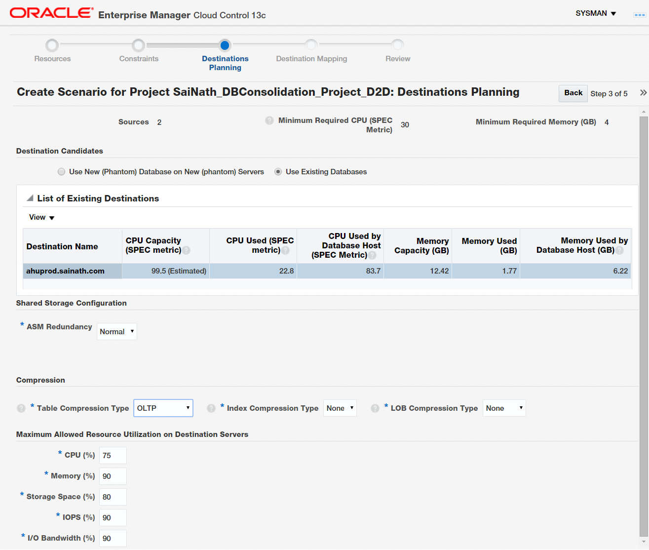Click the Back button

573,93
